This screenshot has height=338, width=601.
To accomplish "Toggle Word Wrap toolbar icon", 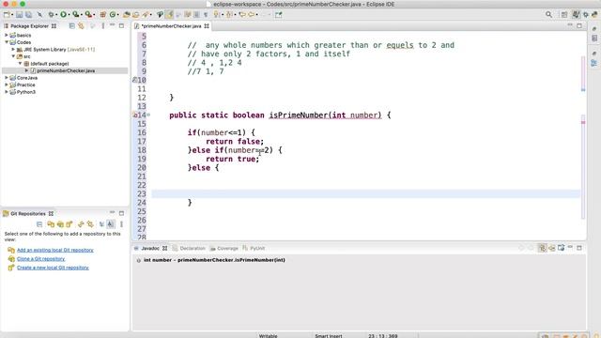I will (188, 15).
